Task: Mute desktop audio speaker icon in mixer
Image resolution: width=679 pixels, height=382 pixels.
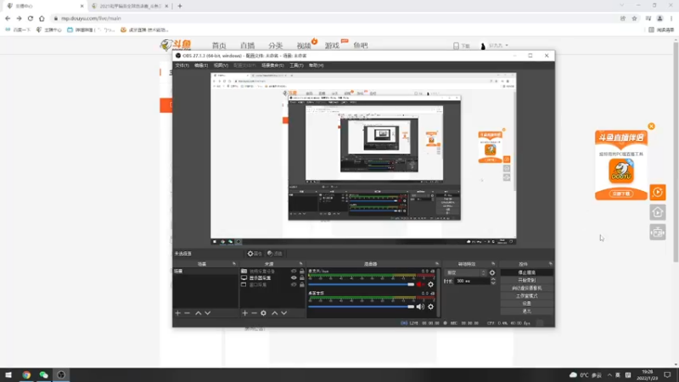Action: pyautogui.click(x=420, y=306)
